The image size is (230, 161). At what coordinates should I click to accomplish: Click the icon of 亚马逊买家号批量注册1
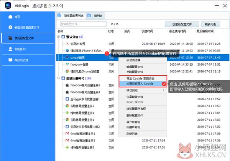click(x=67, y=99)
